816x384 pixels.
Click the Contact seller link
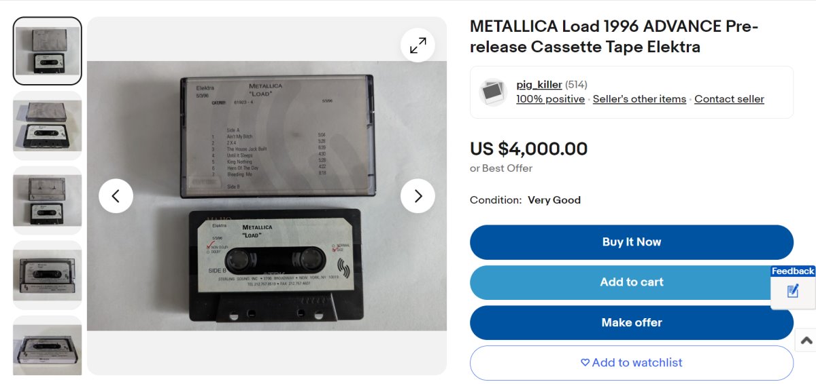tap(729, 99)
